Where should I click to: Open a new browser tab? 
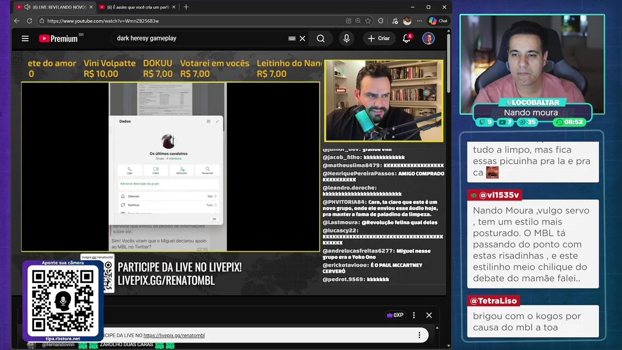(186, 7)
